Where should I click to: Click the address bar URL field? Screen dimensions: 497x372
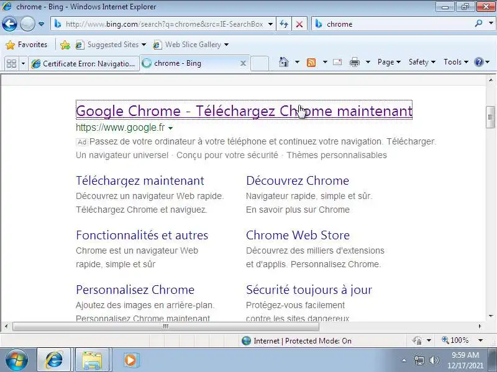point(164,24)
